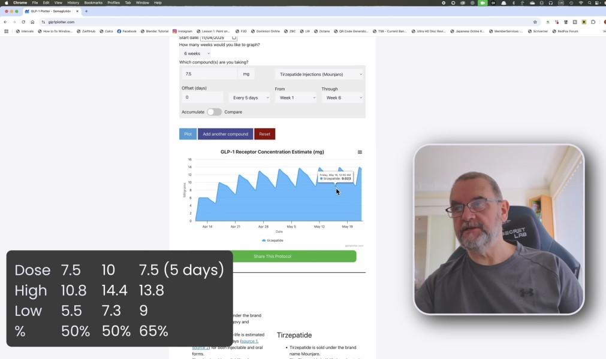Open the Instagram bookmark
The image size is (606, 359).
(x=182, y=31)
